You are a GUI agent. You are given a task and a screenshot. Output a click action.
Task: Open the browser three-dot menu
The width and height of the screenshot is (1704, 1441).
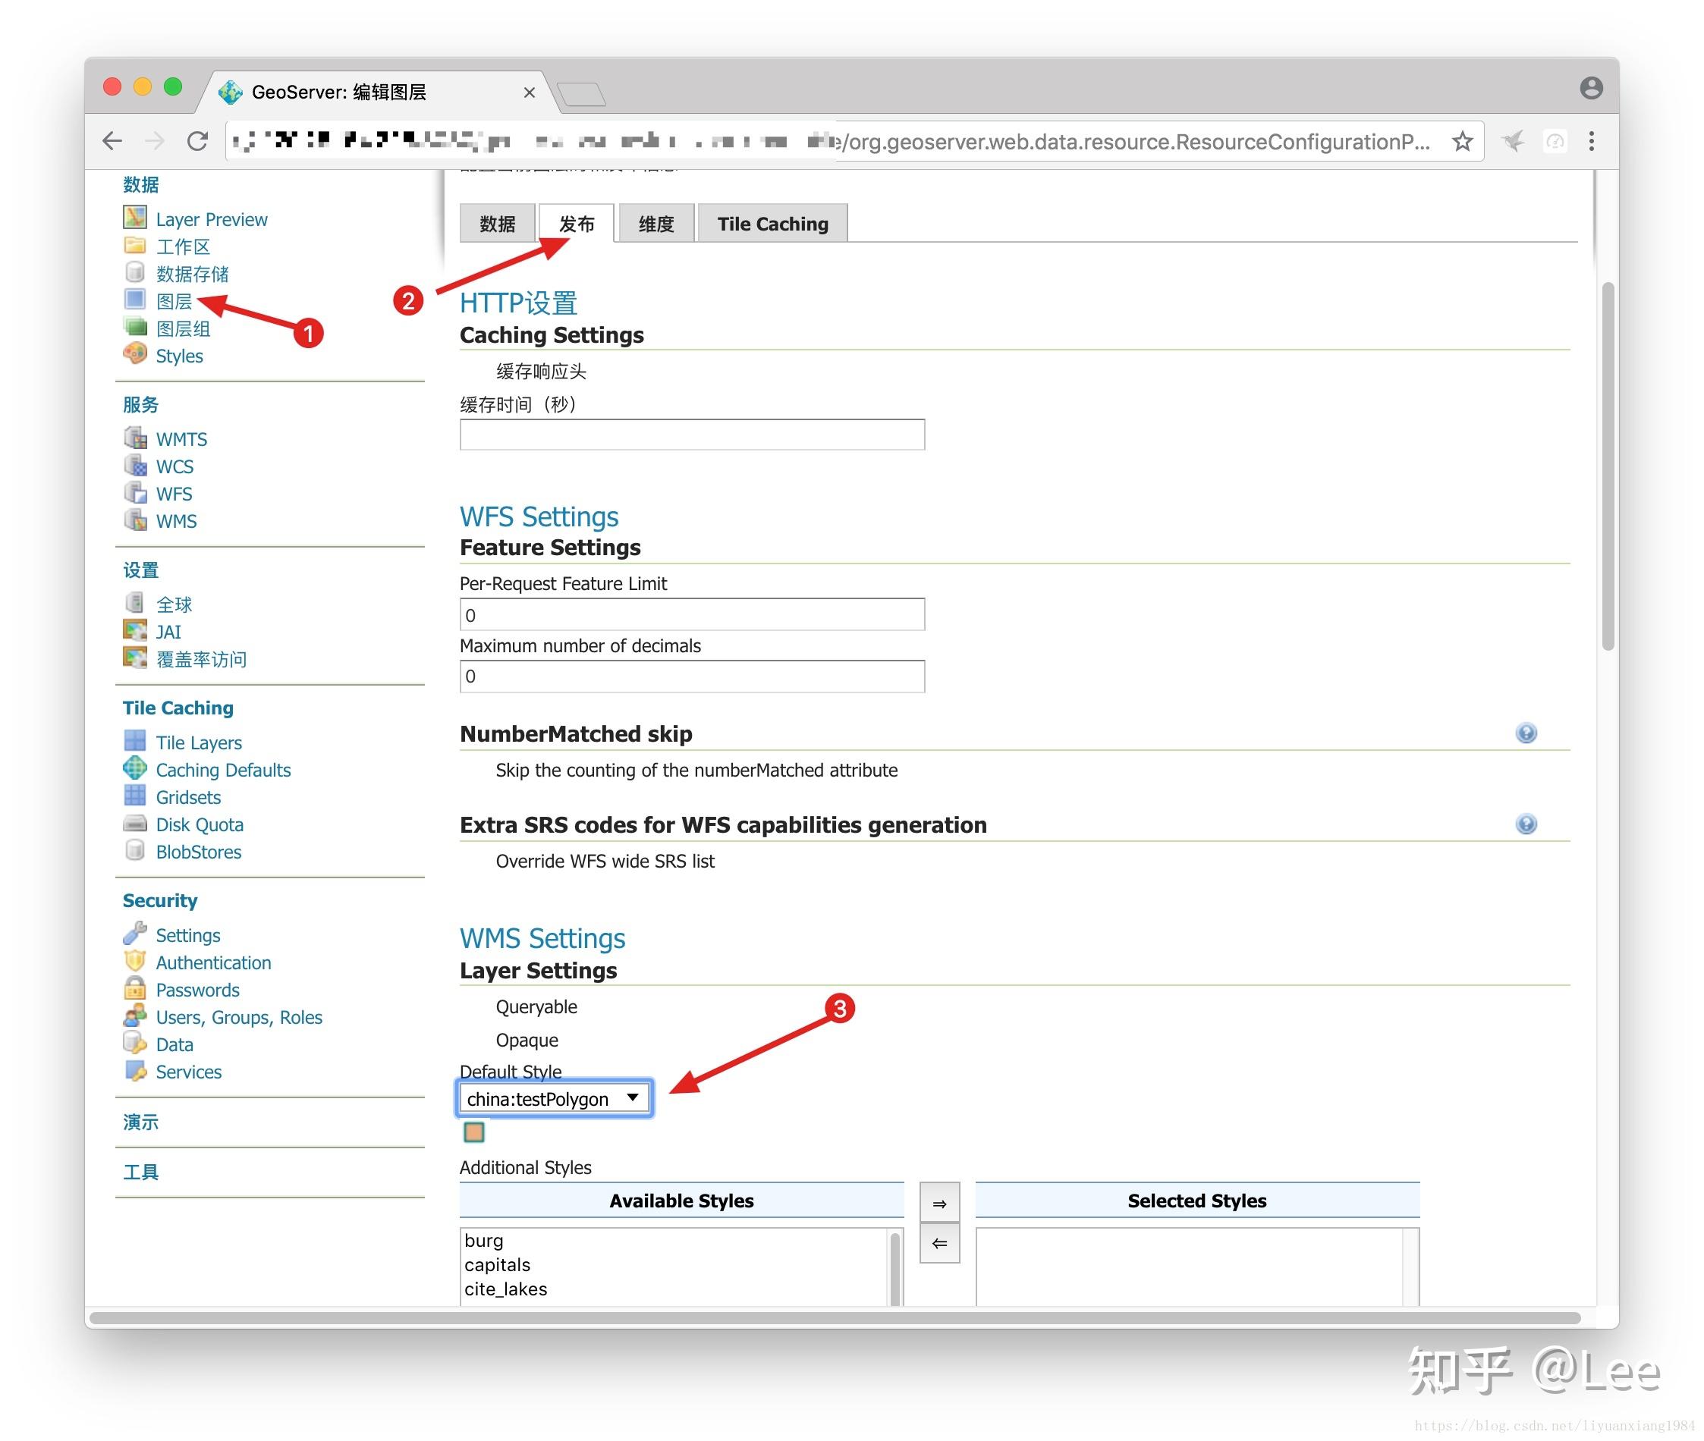click(1590, 141)
